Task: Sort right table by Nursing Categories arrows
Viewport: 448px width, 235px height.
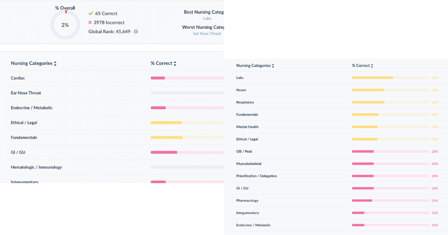Action: tap(273, 66)
